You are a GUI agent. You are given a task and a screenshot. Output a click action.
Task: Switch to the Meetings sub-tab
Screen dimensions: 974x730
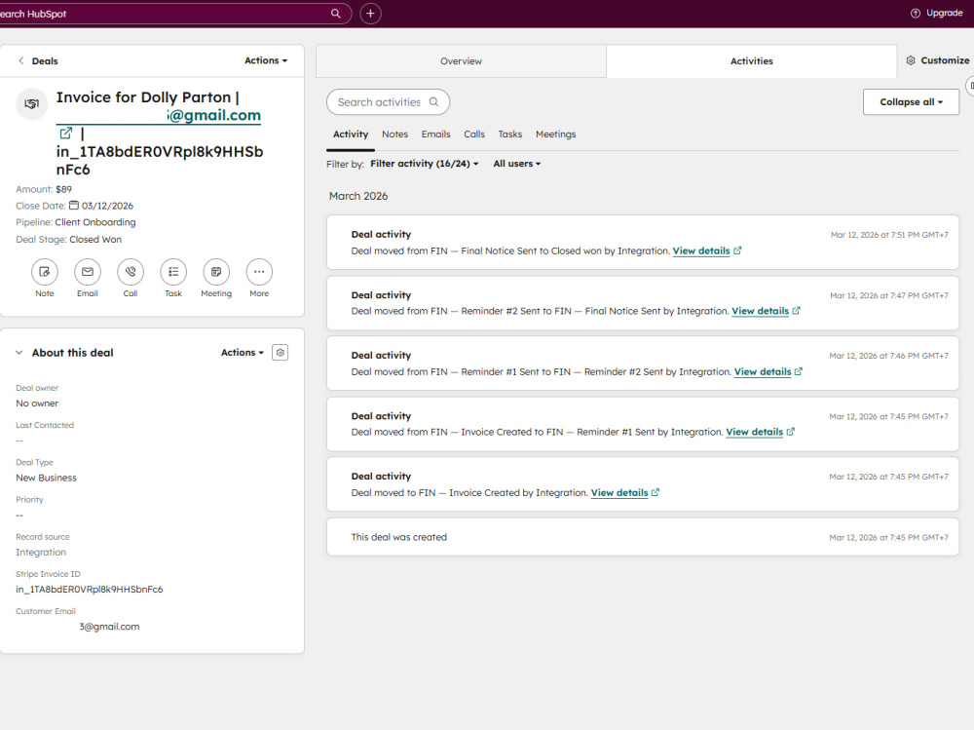[556, 134]
